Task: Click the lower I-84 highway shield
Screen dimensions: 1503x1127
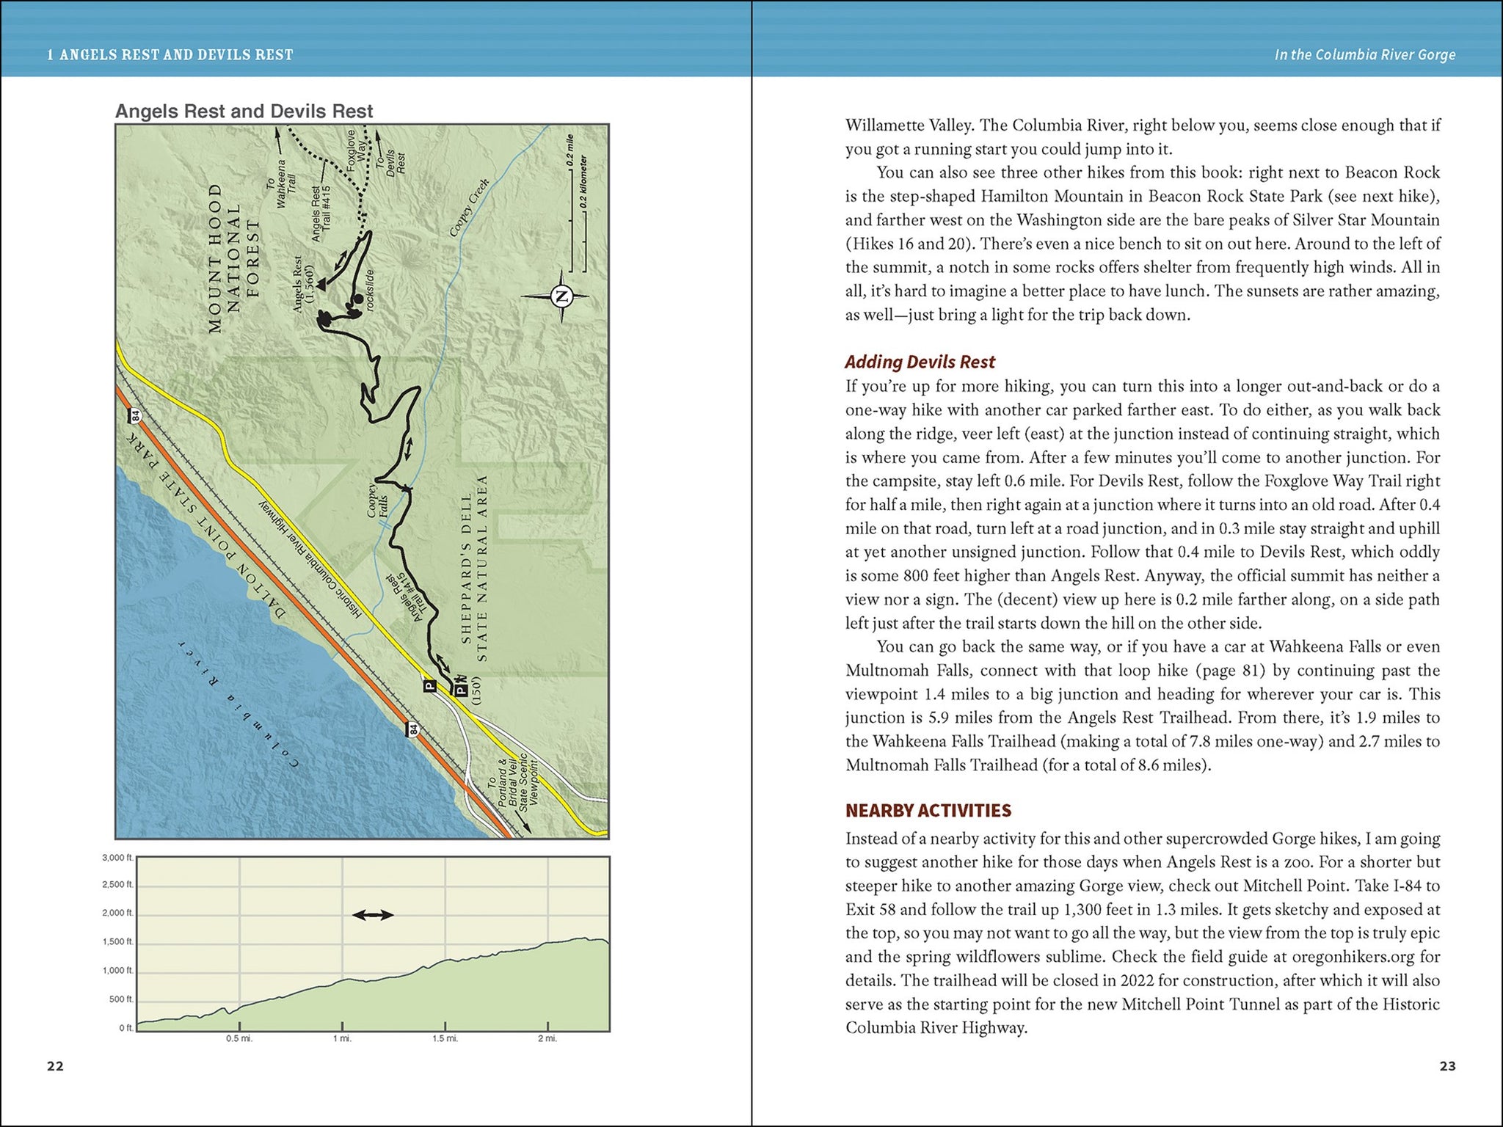Action: pyautogui.click(x=413, y=729)
